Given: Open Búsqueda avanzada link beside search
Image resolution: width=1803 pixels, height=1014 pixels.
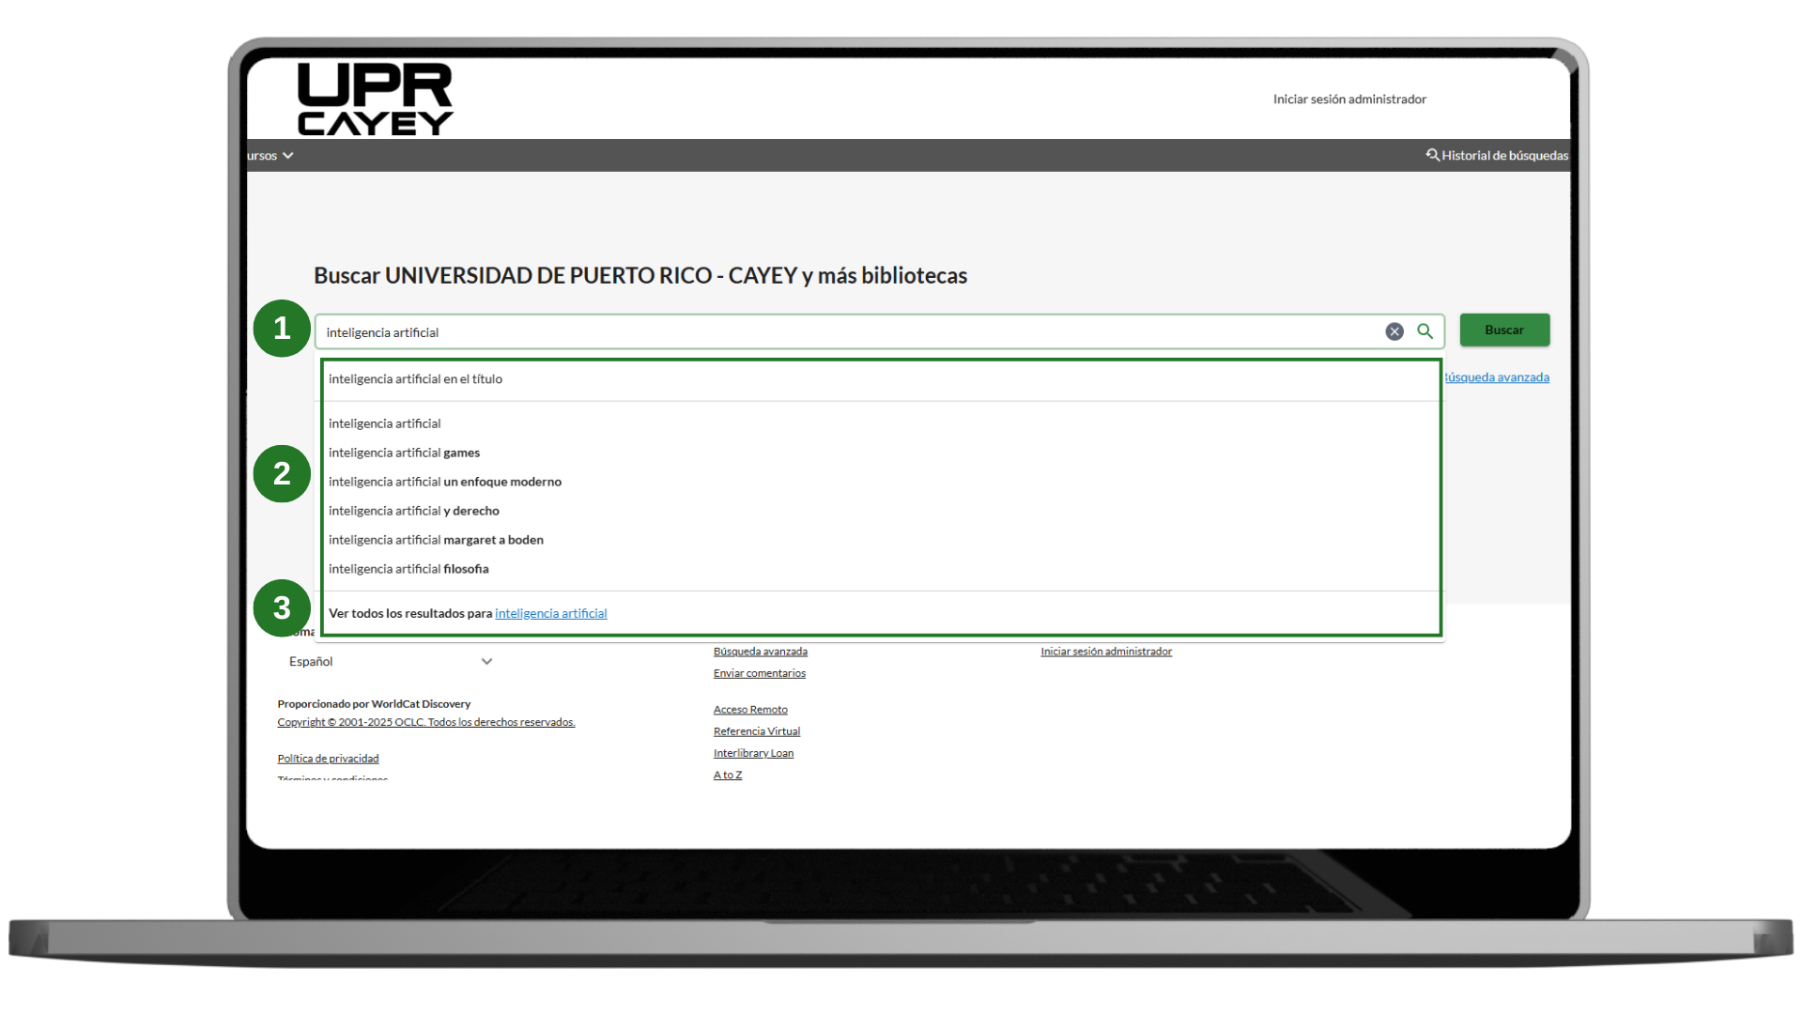Looking at the screenshot, I should pos(1497,377).
